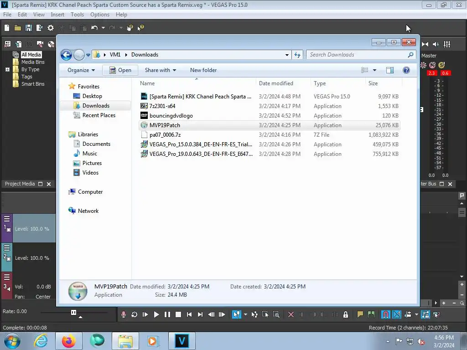Refresh the Downloads folder view
467x350 pixels.
tap(297, 55)
